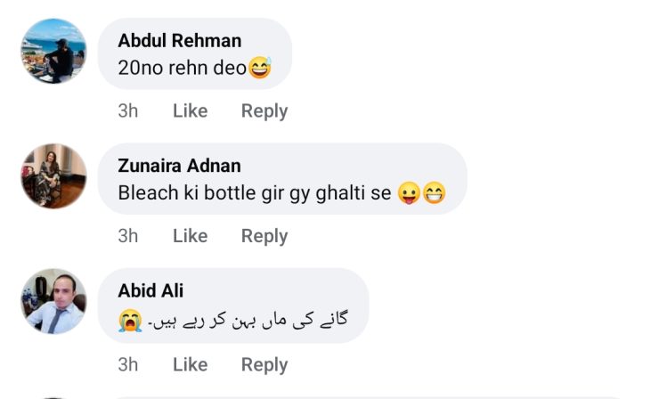
Task: Reply to Abid Ali's comment
Action: (x=264, y=364)
